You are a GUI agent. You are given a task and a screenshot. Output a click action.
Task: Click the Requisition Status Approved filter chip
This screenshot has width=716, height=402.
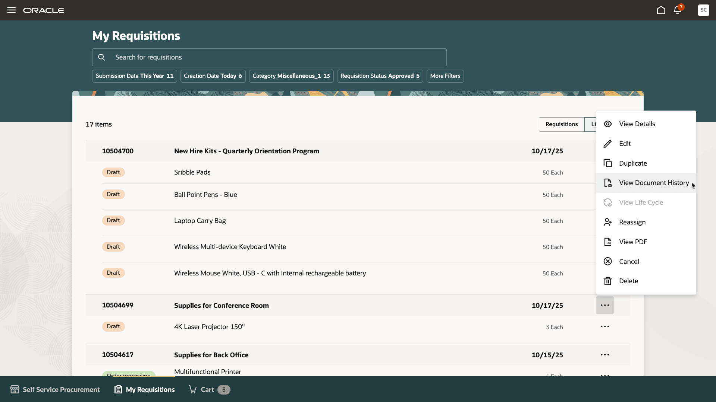click(x=380, y=76)
